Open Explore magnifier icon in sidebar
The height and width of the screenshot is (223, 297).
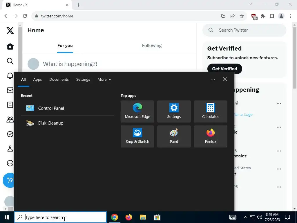pyautogui.click(x=10, y=61)
